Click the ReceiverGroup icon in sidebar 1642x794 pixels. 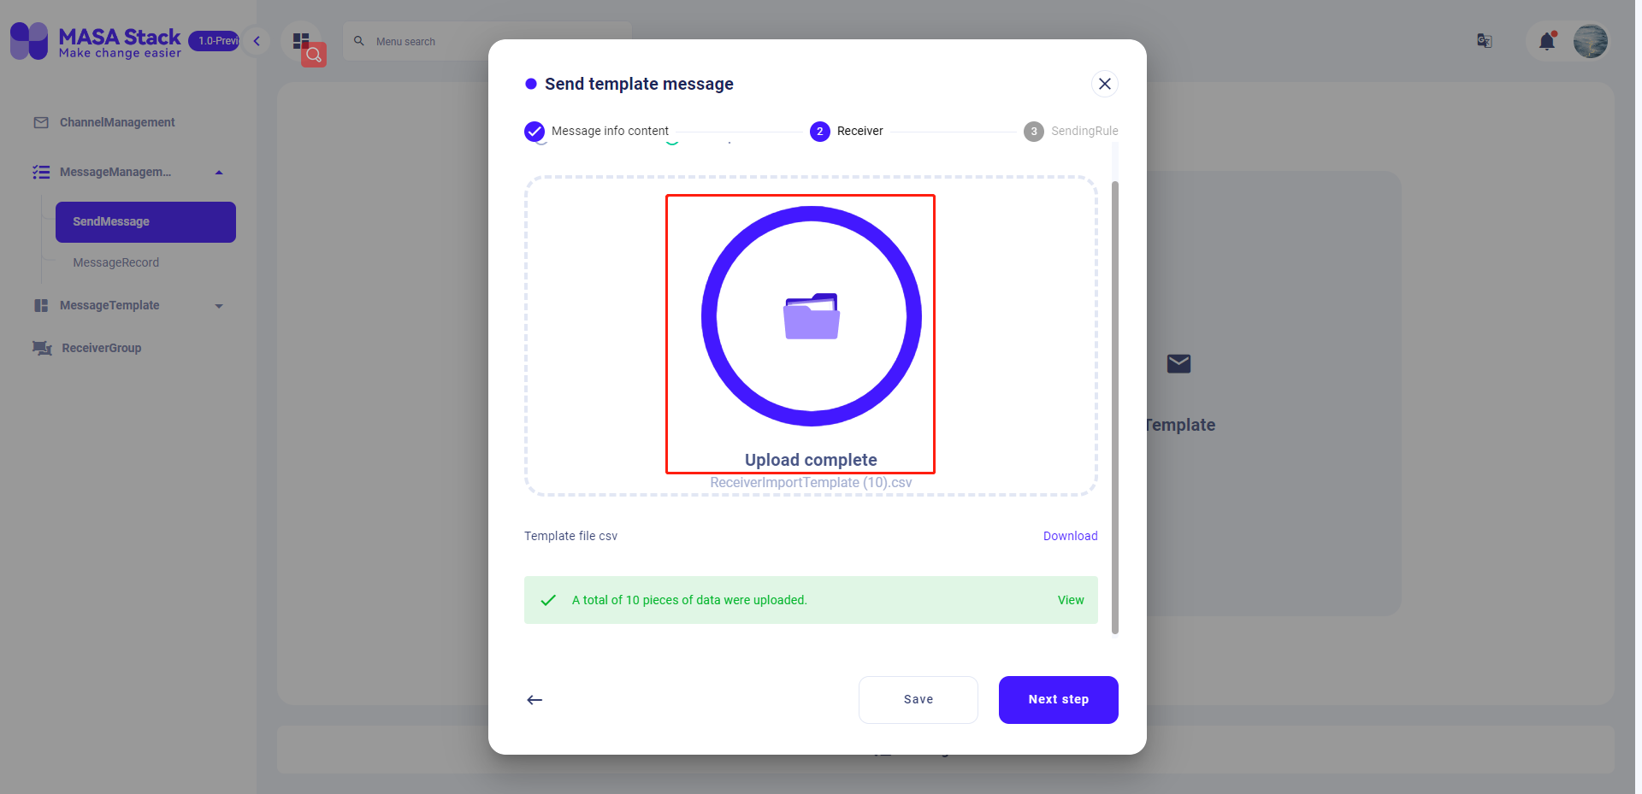pos(42,348)
